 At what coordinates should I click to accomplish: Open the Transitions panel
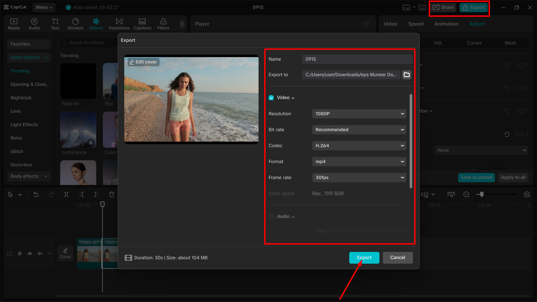pyautogui.click(x=119, y=24)
